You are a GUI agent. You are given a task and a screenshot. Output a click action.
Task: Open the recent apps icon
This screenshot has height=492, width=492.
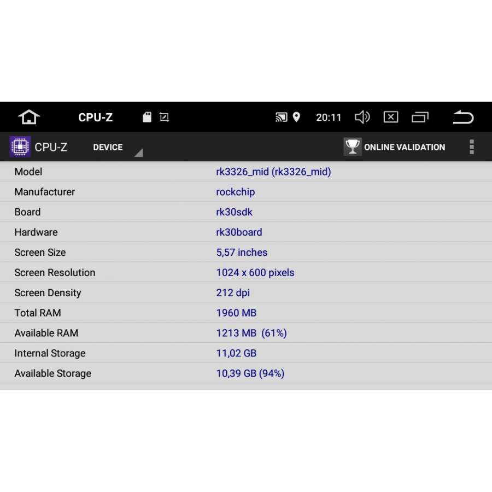point(420,117)
